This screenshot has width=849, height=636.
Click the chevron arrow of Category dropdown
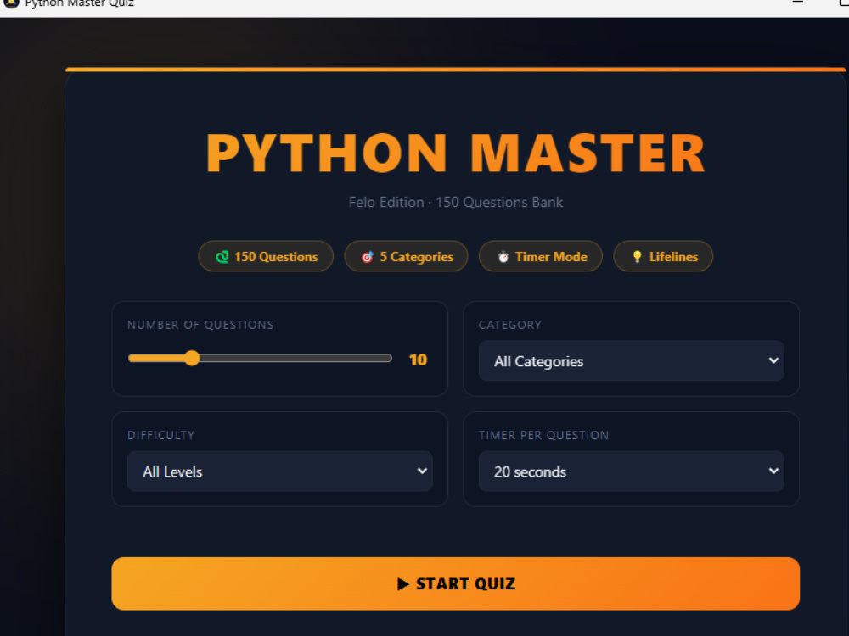pos(773,360)
